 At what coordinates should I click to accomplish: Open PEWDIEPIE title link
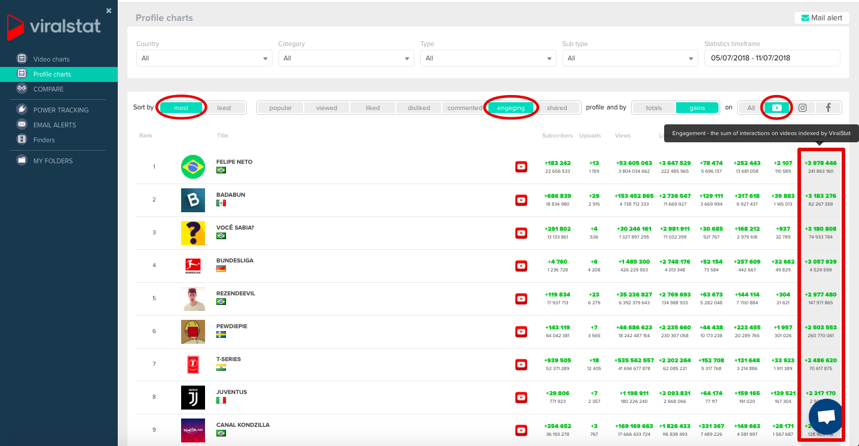(x=232, y=326)
